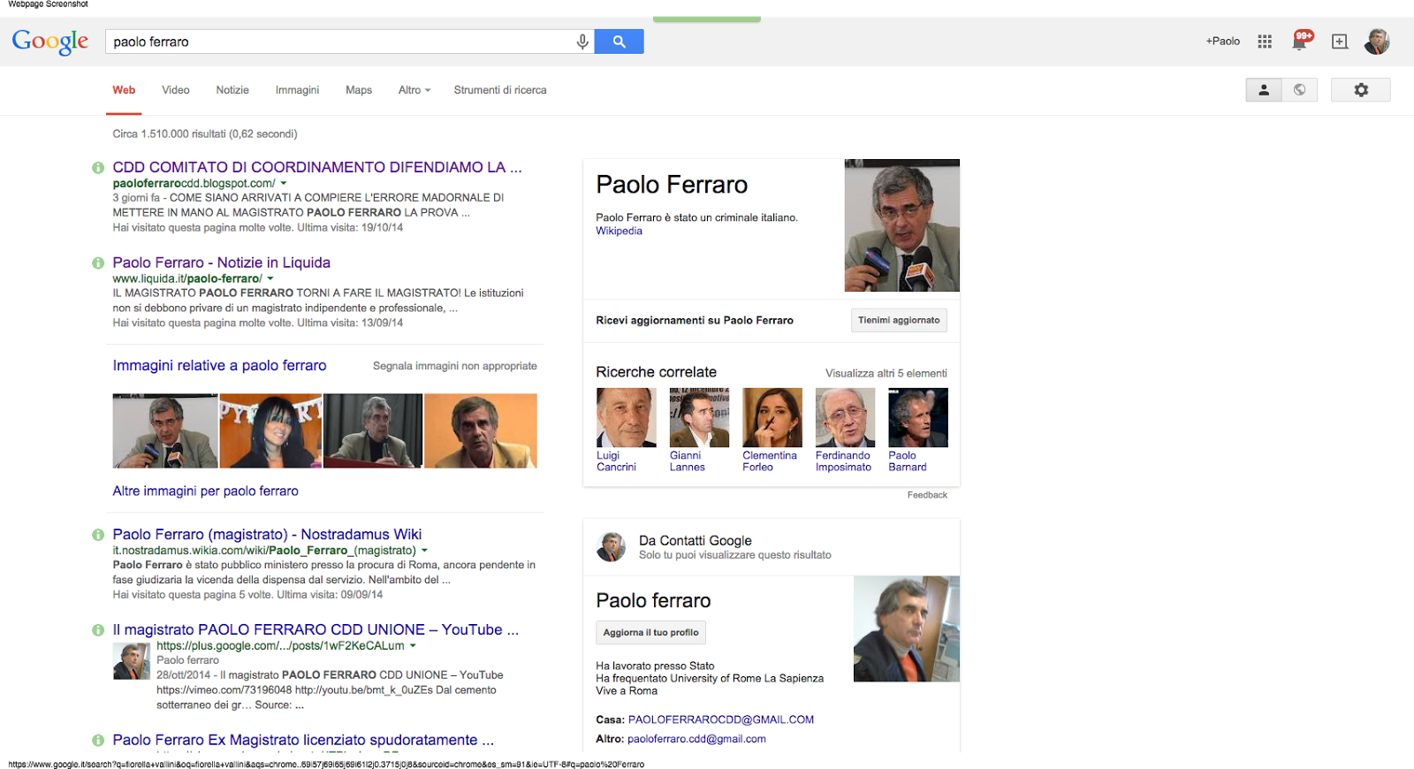
Task: Click paoloferraro.cdd@gmail.com email link
Action: (x=696, y=739)
